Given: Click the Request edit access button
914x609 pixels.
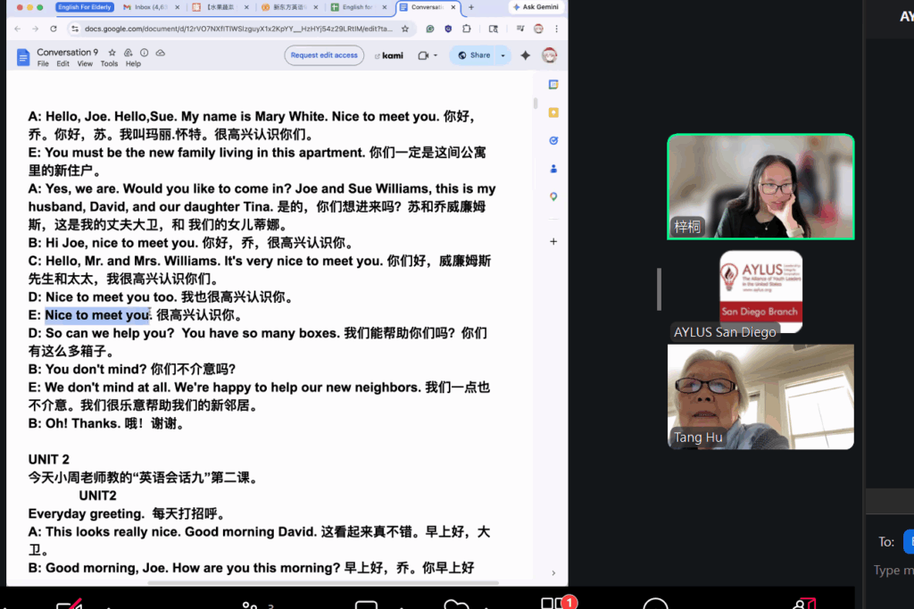Looking at the screenshot, I should (x=324, y=55).
